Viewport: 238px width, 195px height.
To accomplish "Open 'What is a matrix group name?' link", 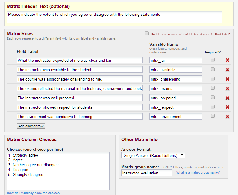I will 198,172.
